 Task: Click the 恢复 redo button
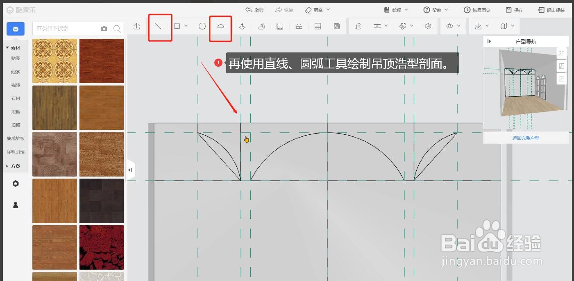(x=284, y=10)
